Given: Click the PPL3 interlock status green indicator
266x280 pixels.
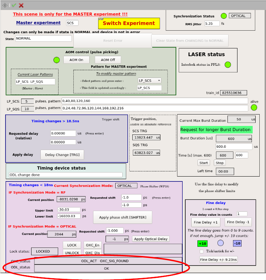Looking at the screenshot, I should [228, 65].
